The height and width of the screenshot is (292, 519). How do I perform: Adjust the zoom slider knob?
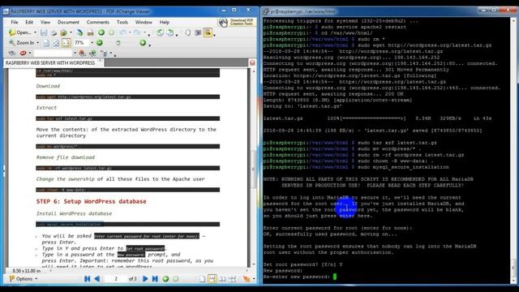click(x=118, y=43)
